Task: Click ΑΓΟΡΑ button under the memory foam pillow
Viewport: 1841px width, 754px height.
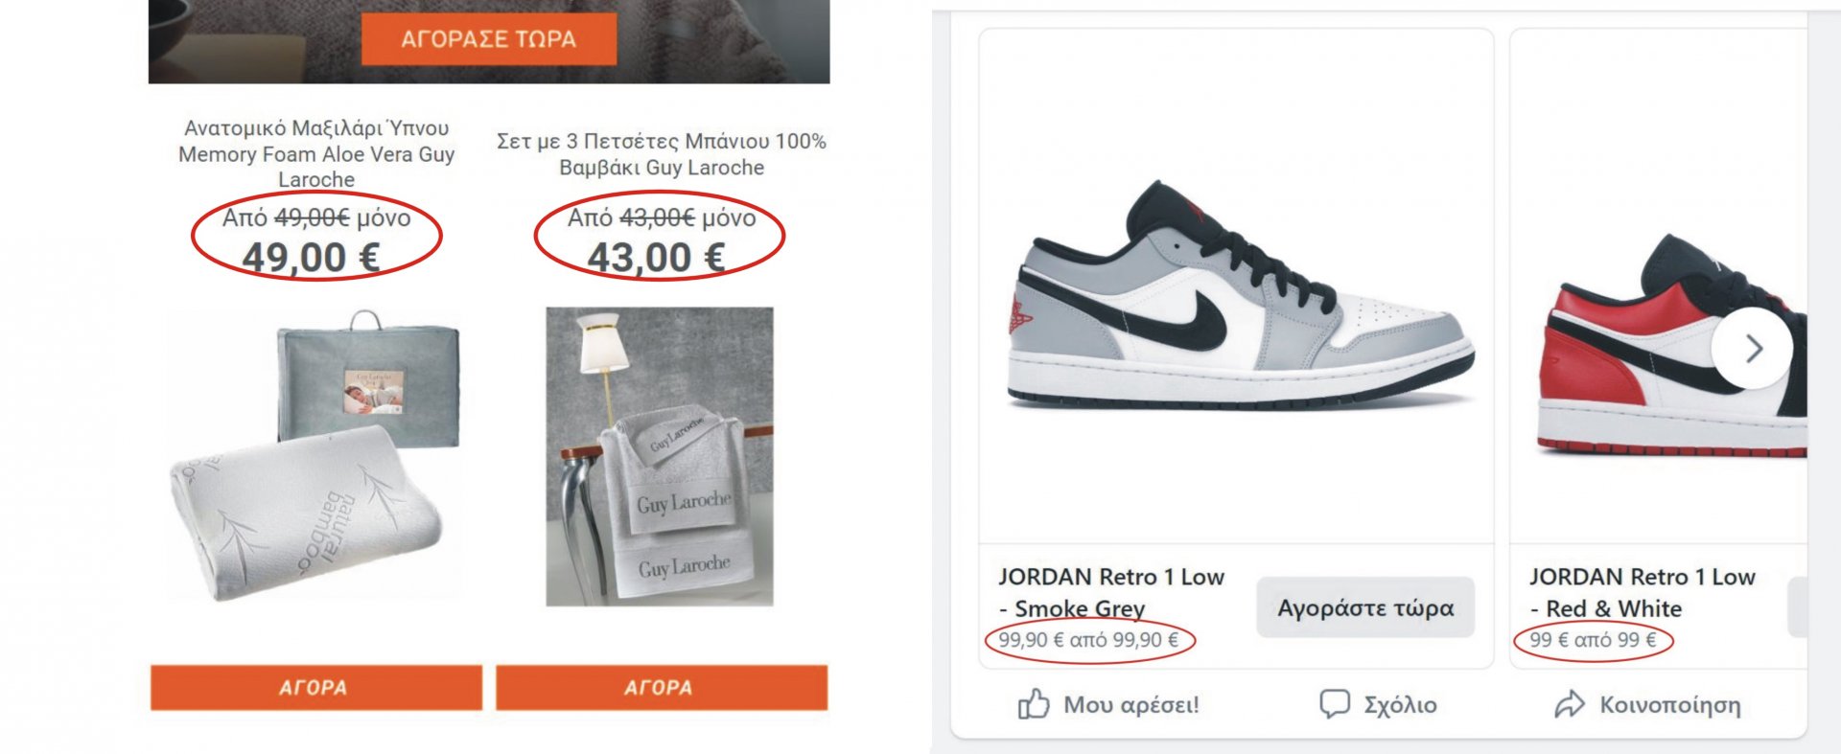Action: pos(315,688)
